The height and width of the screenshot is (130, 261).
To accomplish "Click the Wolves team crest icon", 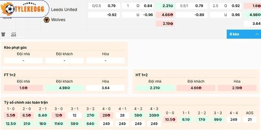I will tap(46, 19).
